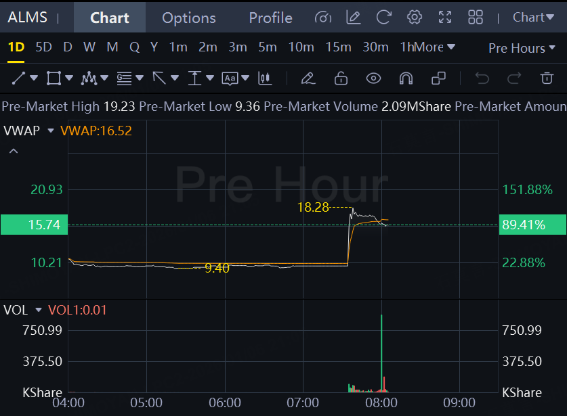This screenshot has height=416, width=567.
Task: Redo the drawing action
Action: pyautogui.click(x=514, y=78)
